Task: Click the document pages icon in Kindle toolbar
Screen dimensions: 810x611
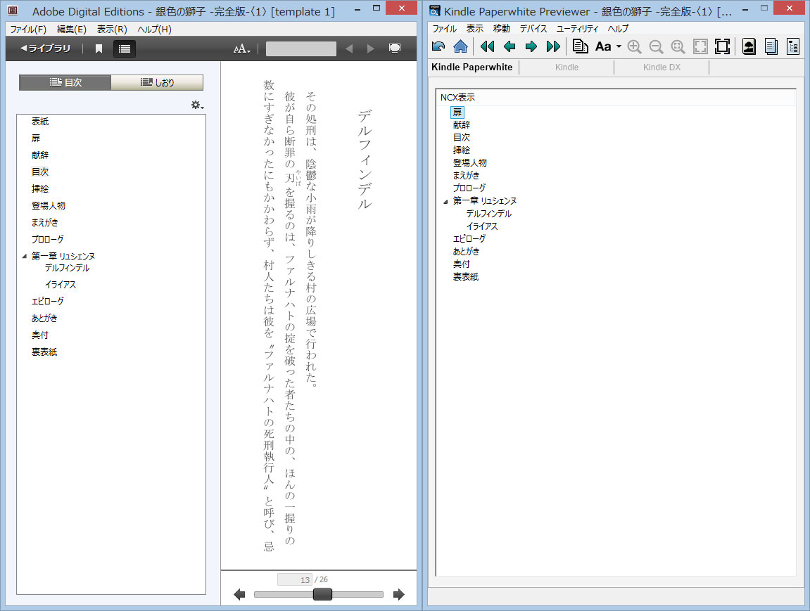Action: click(581, 46)
